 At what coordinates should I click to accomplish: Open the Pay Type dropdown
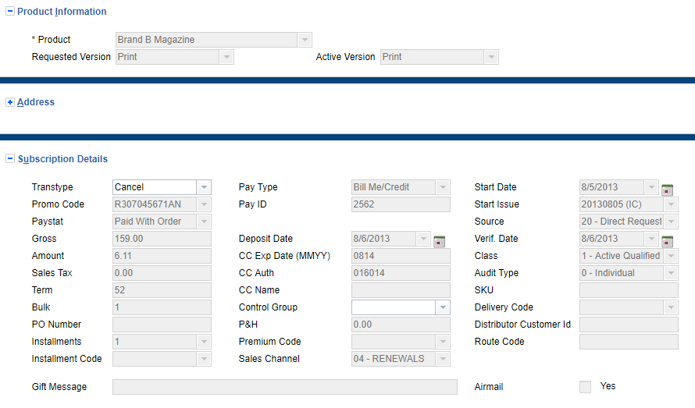444,187
